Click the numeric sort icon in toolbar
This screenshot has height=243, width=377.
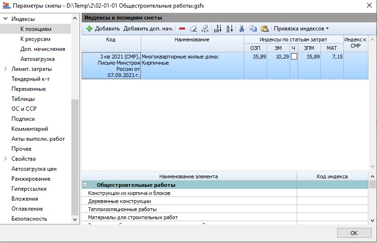pos(217,29)
